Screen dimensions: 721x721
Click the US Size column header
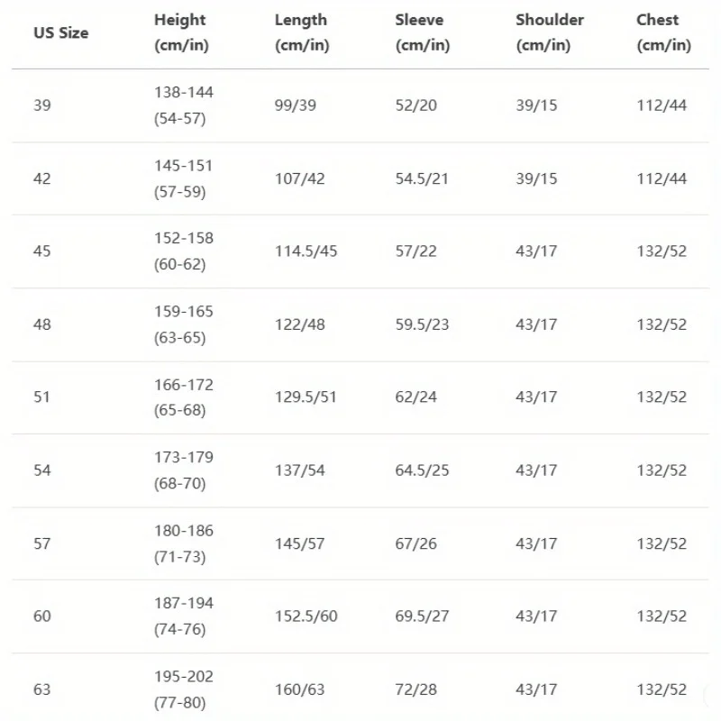[61, 32]
